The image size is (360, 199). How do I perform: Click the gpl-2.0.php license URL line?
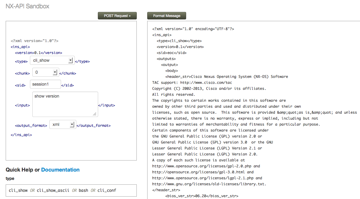coord(206,166)
